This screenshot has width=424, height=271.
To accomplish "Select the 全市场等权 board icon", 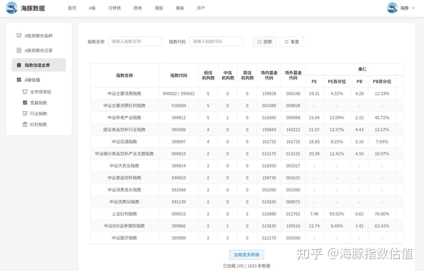I will coord(24,92).
